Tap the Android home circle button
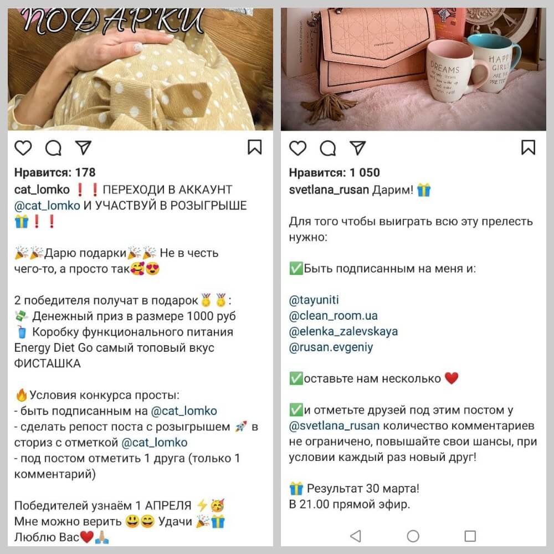This screenshot has width=554, height=554. 413,536
